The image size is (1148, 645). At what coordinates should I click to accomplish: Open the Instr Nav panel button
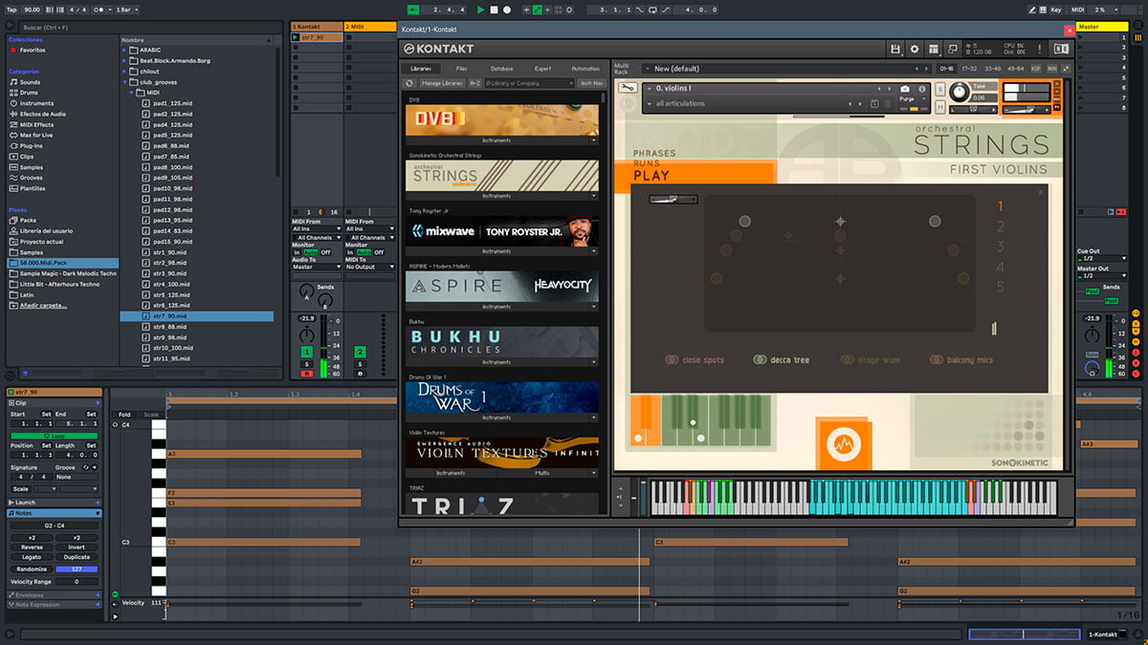tap(591, 83)
